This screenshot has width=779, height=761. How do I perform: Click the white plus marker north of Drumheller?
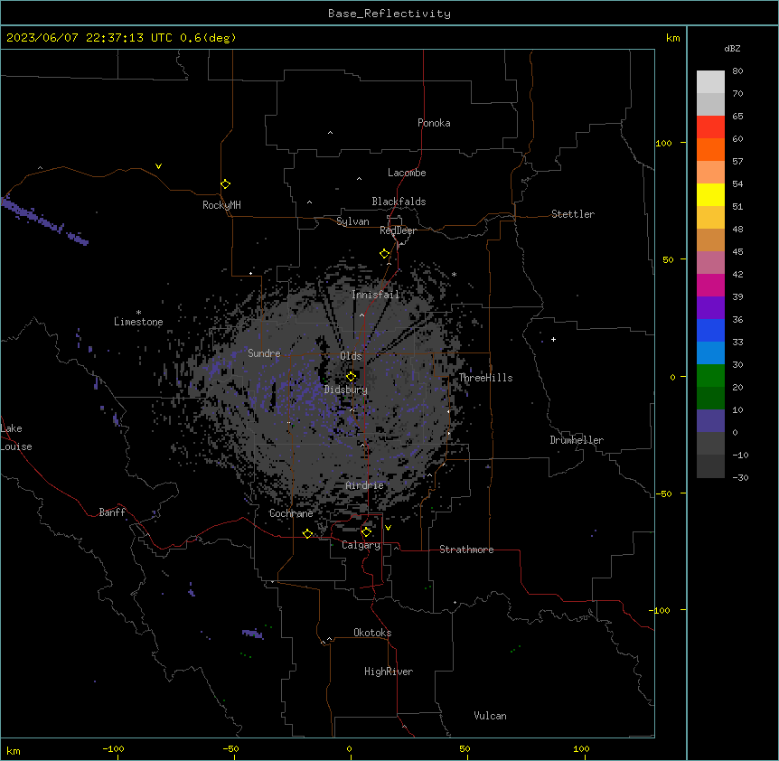(x=553, y=339)
